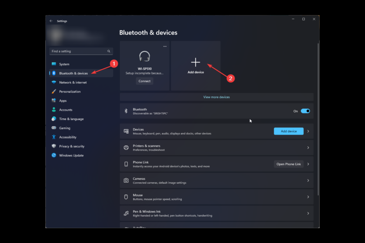Click the Personalization paintbrush icon
The image size is (365, 243).
pyautogui.click(x=54, y=91)
